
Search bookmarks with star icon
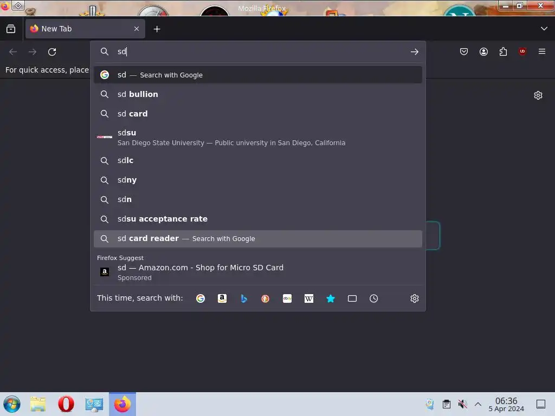point(331,298)
